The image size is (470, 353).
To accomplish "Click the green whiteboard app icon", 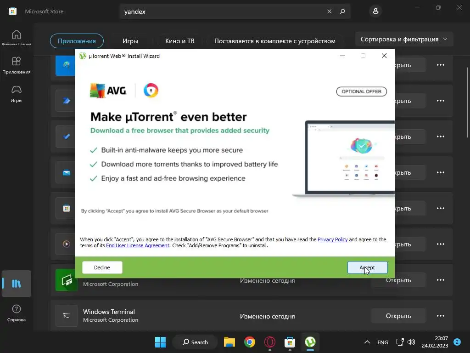I will (67, 280).
